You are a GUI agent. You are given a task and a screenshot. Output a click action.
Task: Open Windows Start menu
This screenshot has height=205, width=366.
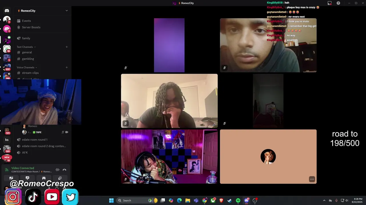point(111,200)
